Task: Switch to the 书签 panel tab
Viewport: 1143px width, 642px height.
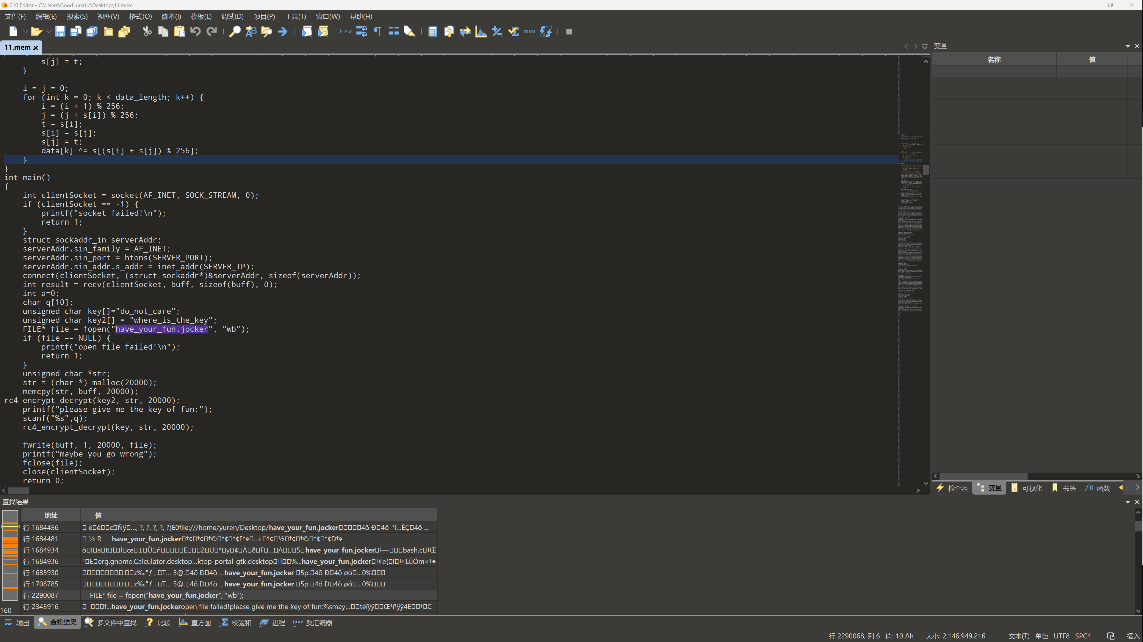Action: [1064, 488]
